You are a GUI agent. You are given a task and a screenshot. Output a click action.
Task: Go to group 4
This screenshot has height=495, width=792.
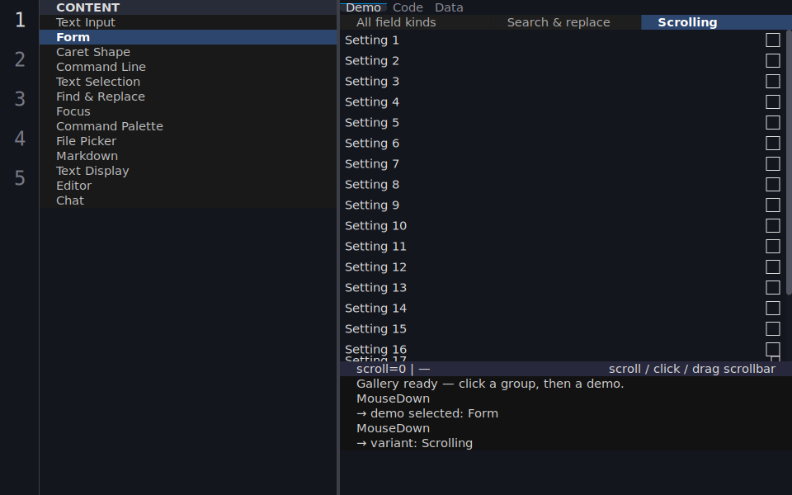pyautogui.click(x=20, y=139)
